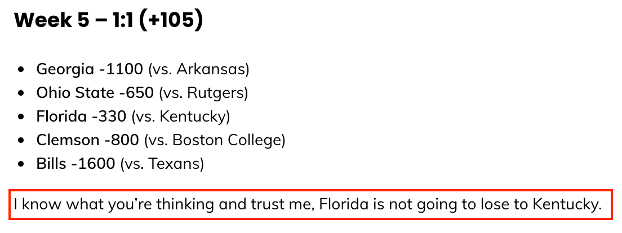Screen dimensions: 622x233
Task: Click the bullet point beside Bills
Action: (21, 164)
